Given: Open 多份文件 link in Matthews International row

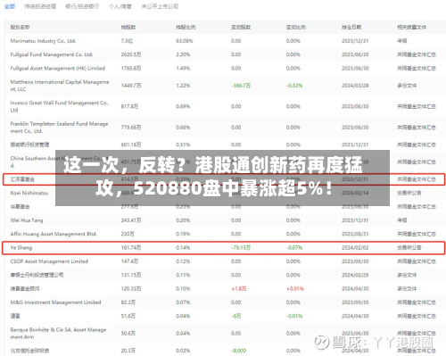Looking at the screenshot, I should tap(407, 86).
